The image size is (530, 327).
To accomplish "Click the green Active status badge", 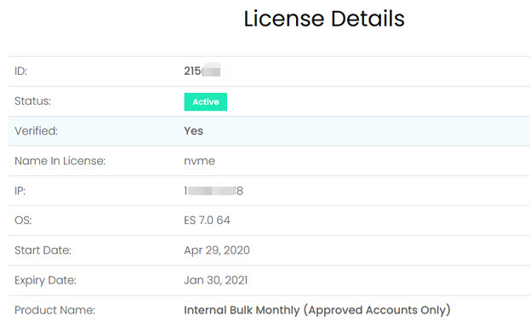I will [206, 101].
